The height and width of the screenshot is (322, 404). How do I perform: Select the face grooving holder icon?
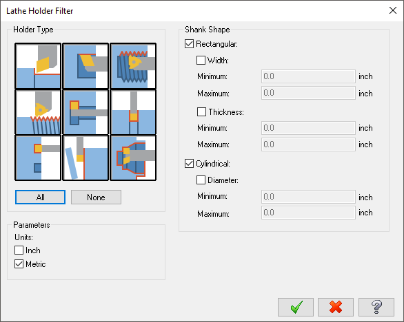[x=38, y=158]
